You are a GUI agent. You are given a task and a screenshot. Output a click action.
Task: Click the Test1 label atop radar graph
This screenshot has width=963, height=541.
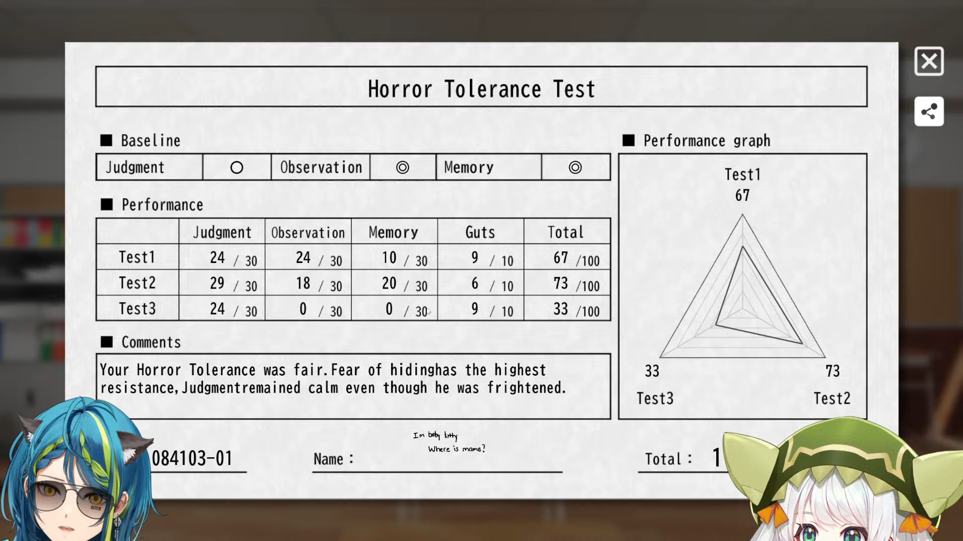[742, 175]
